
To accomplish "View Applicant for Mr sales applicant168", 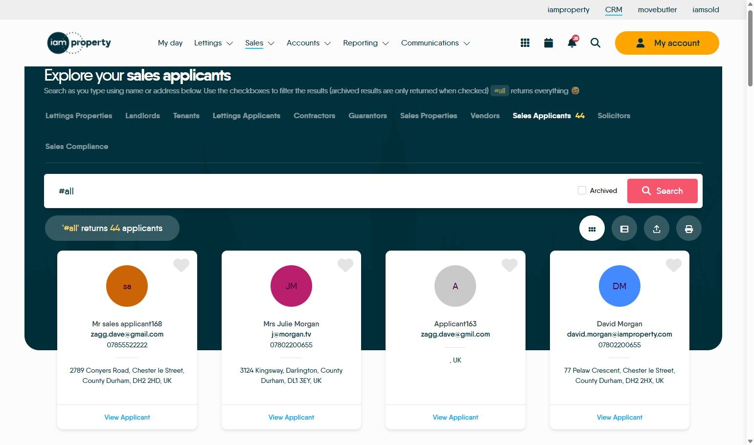I will coord(127,417).
